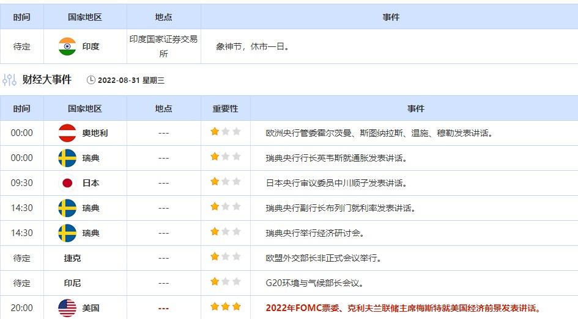Click the 2022-08-31 星期三 date label
The image size is (578, 319).
pos(131,80)
